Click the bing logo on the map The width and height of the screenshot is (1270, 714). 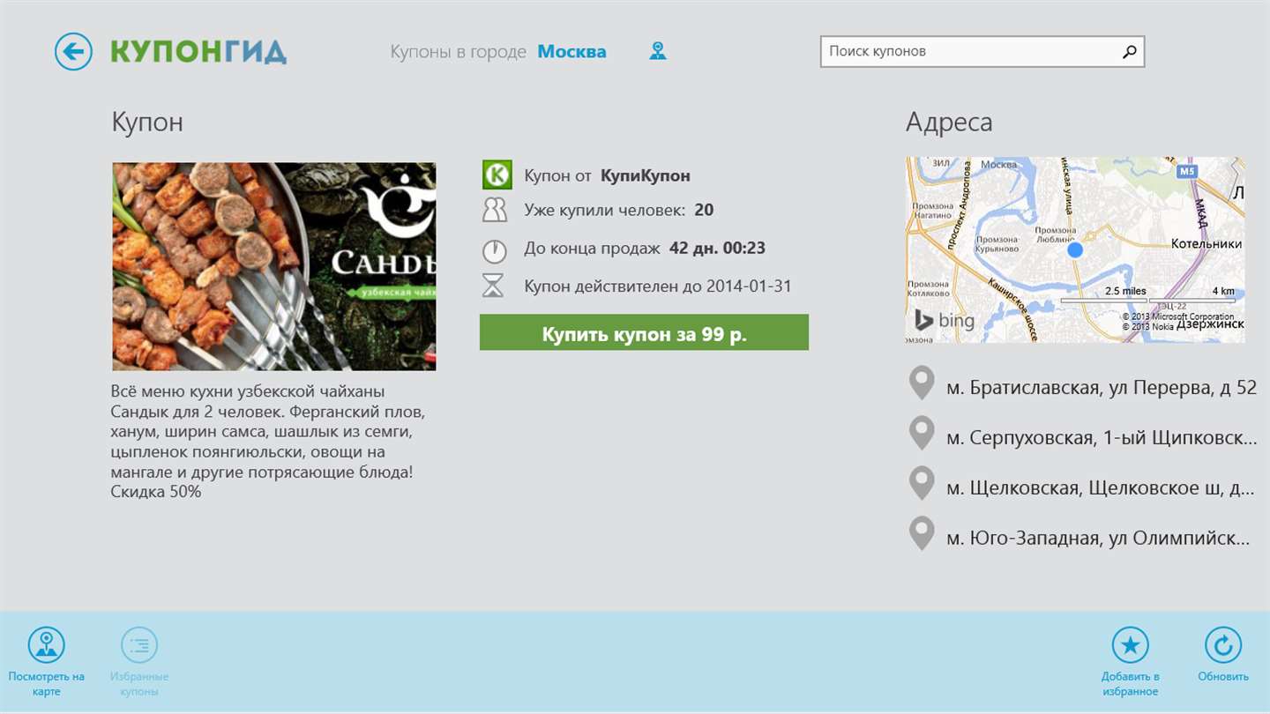pos(945,320)
